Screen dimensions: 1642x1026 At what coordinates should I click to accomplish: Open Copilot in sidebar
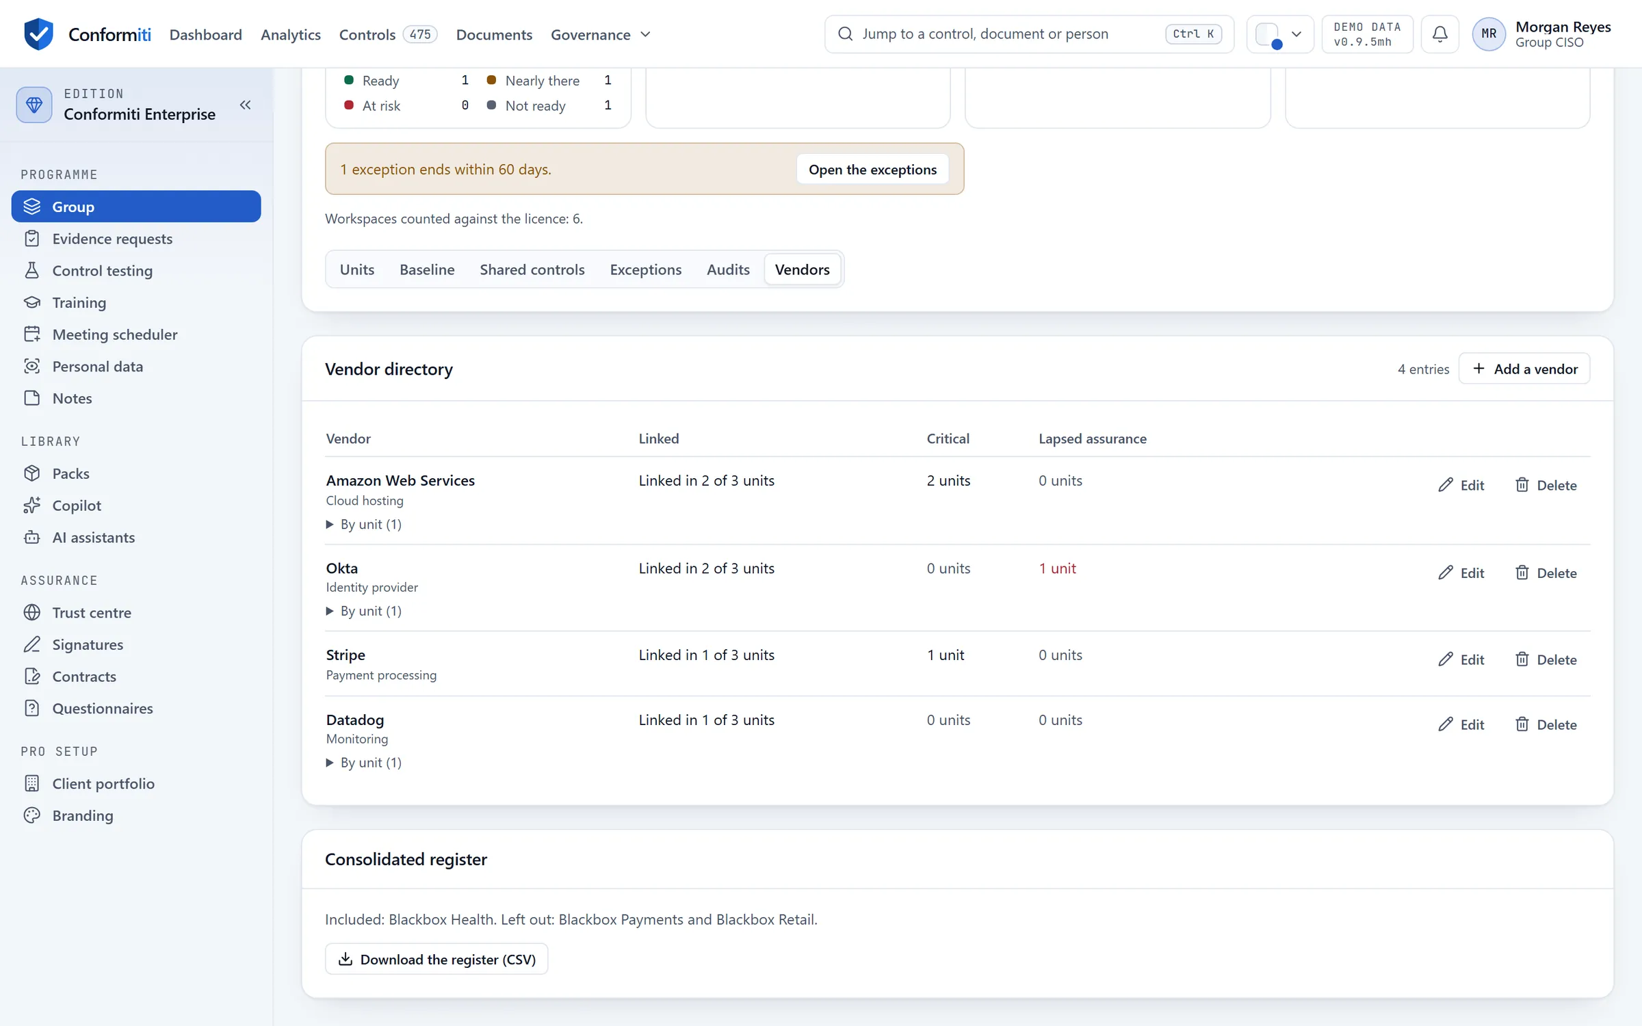coord(136,505)
